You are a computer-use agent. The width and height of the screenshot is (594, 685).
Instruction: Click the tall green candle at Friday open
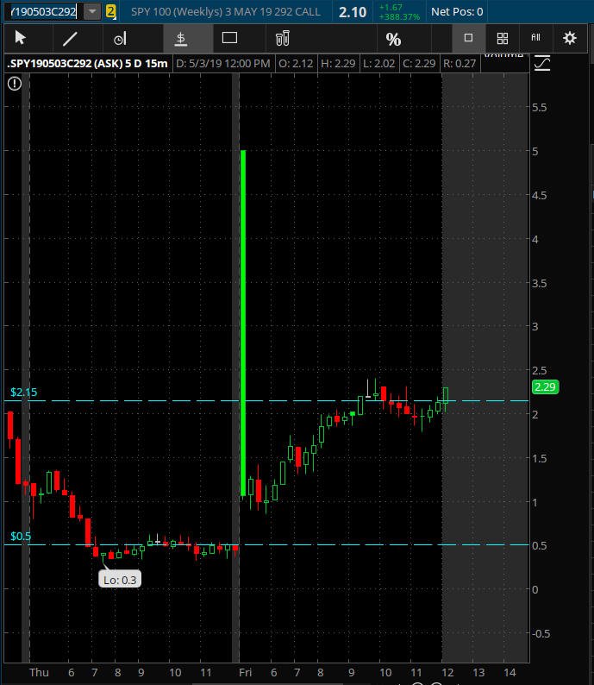pos(243,324)
